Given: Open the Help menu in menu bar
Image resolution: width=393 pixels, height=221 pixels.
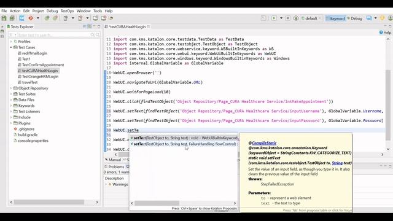Looking at the screenshot, I should (x=109, y=11).
